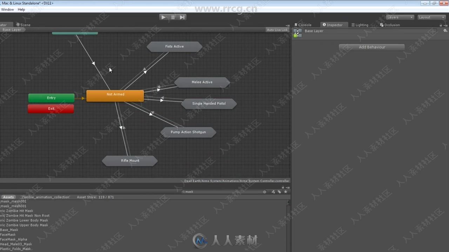The image size is (449, 252).
Task: Open the Project panel options menu
Action: pos(288,188)
